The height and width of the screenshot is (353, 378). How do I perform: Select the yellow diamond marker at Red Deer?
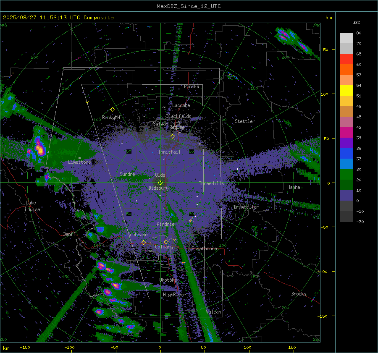pos(173,136)
